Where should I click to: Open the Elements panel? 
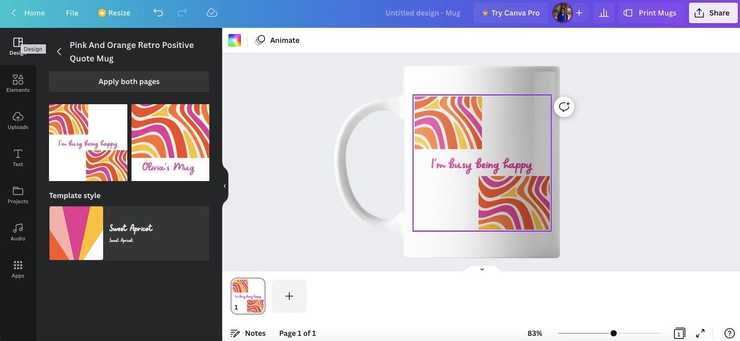(x=18, y=83)
